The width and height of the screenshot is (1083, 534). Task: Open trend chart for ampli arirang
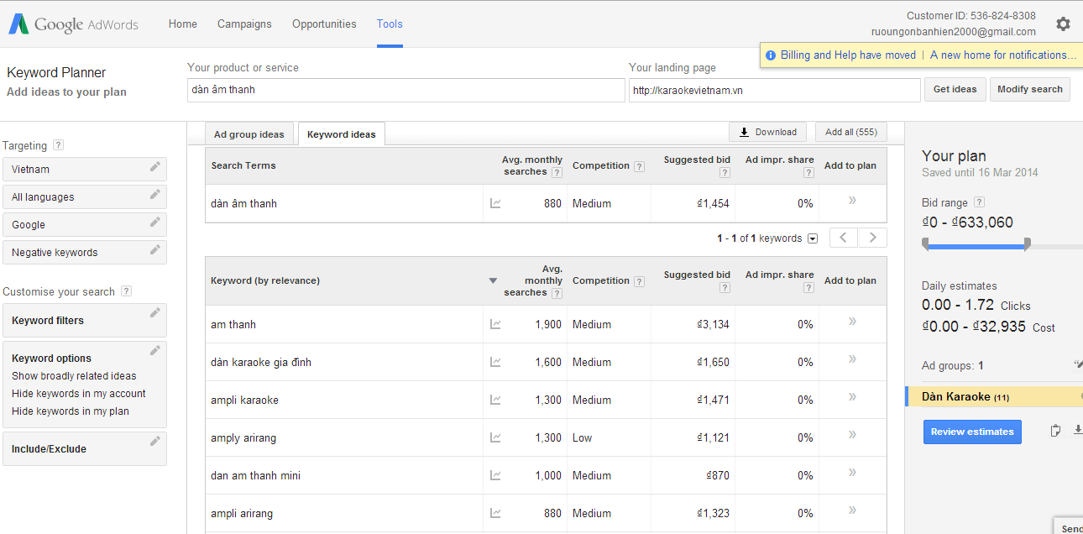coord(495,513)
